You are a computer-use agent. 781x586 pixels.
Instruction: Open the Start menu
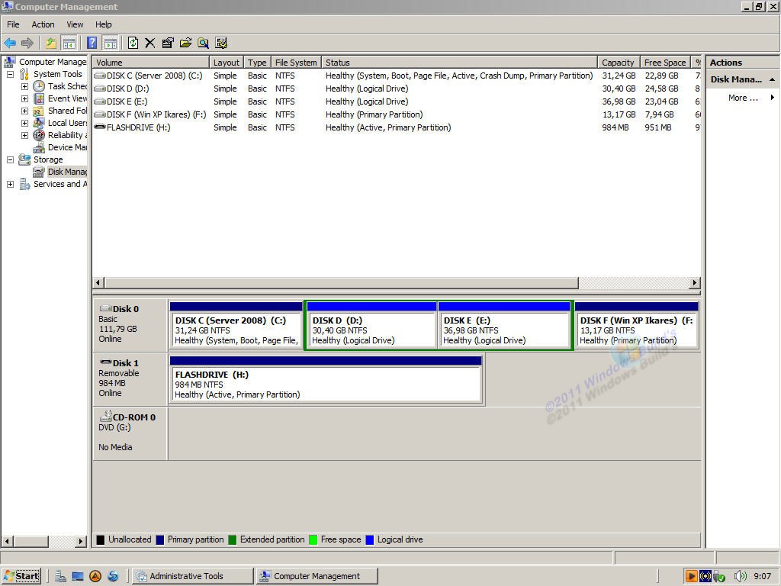click(21, 576)
